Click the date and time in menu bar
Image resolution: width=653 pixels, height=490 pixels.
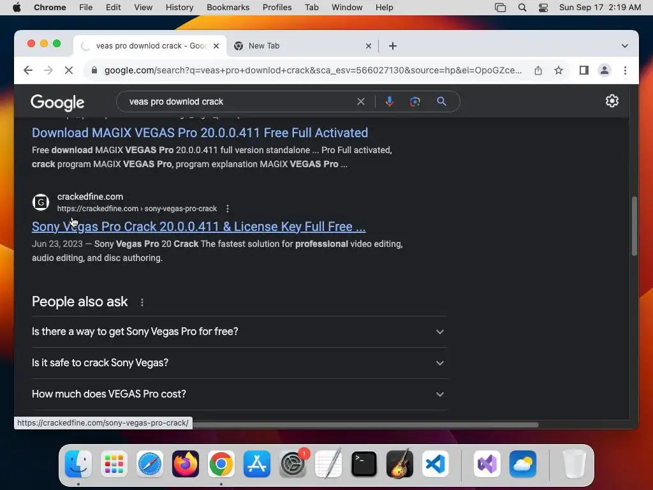[599, 8]
